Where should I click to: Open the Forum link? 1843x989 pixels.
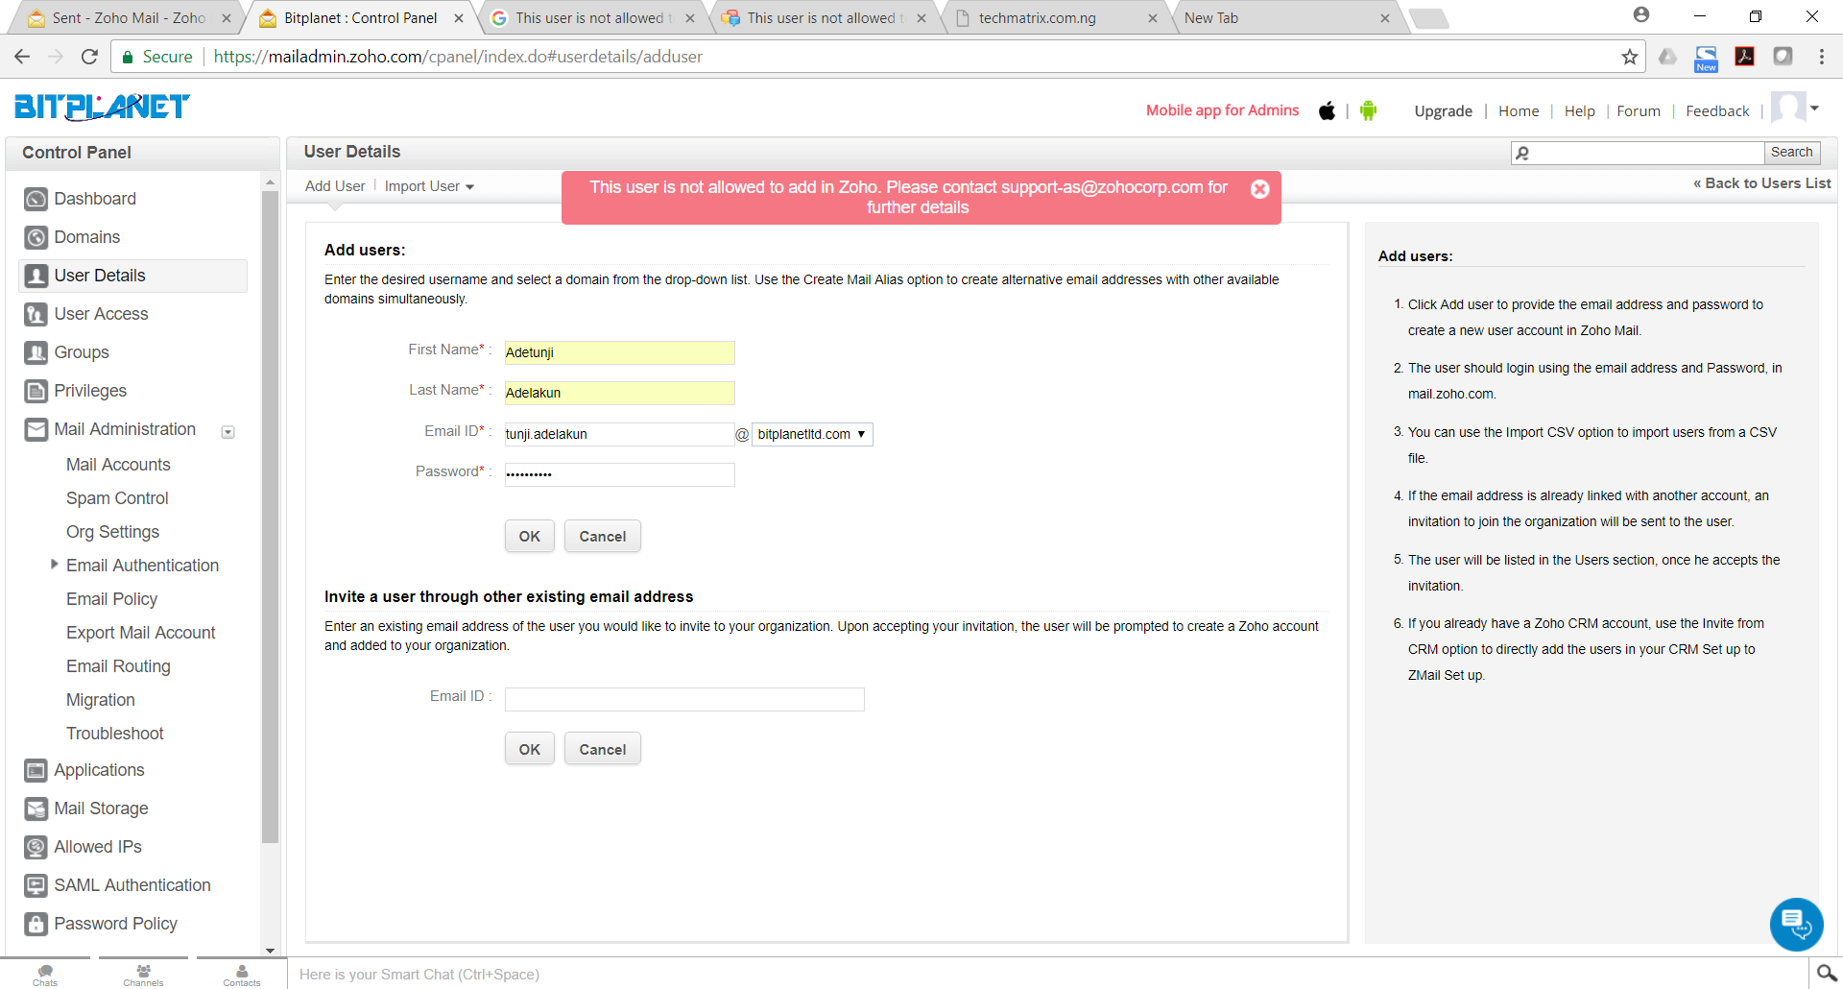1639,111
